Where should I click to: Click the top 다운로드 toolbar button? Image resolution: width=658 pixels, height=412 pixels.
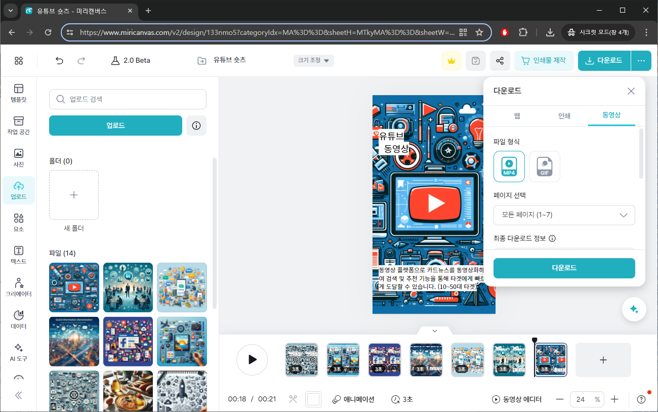pyautogui.click(x=604, y=61)
